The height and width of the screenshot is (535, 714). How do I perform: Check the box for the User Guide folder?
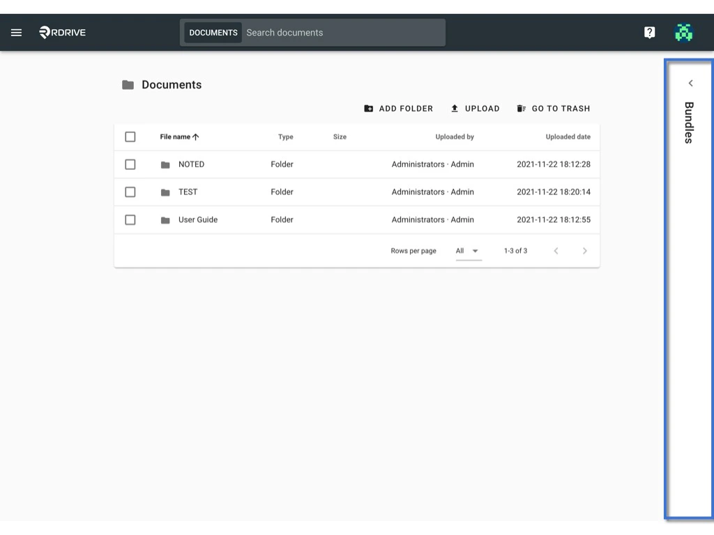[x=130, y=219]
